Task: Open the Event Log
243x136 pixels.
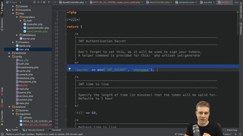Action: click(230, 130)
